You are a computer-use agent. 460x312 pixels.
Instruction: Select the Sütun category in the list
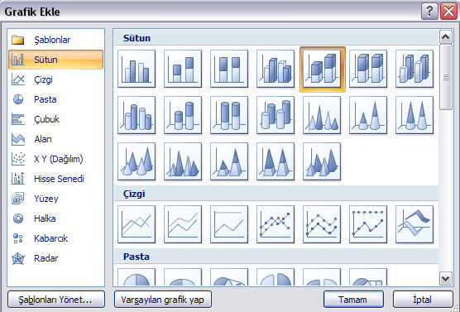click(55, 60)
